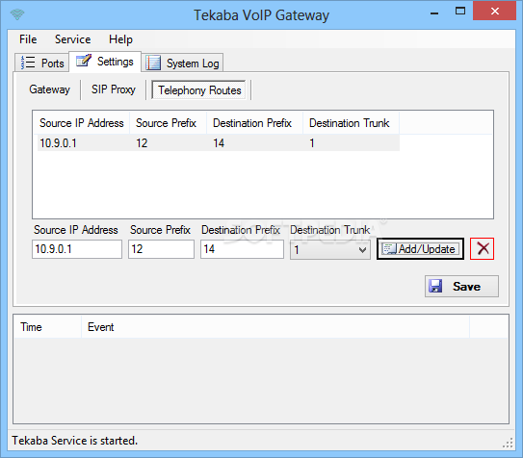This screenshot has width=523, height=458.
Task: Expand the Destination Trunk dropdown
Action: pos(330,250)
